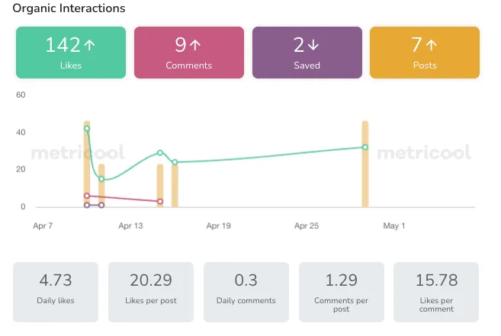The height and width of the screenshot is (336, 501).
Task: Open the Daily likes 4.73 stat box
Action: (x=56, y=292)
